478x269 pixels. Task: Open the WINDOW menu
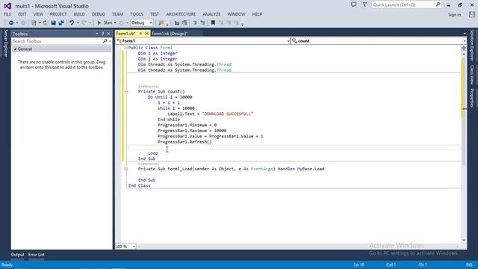[x=236, y=14]
